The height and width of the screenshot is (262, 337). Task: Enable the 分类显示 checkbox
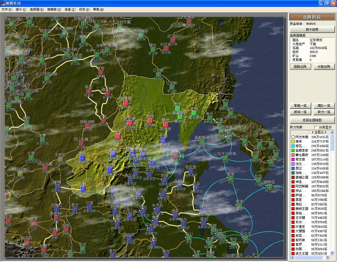click(x=316, y=127)
